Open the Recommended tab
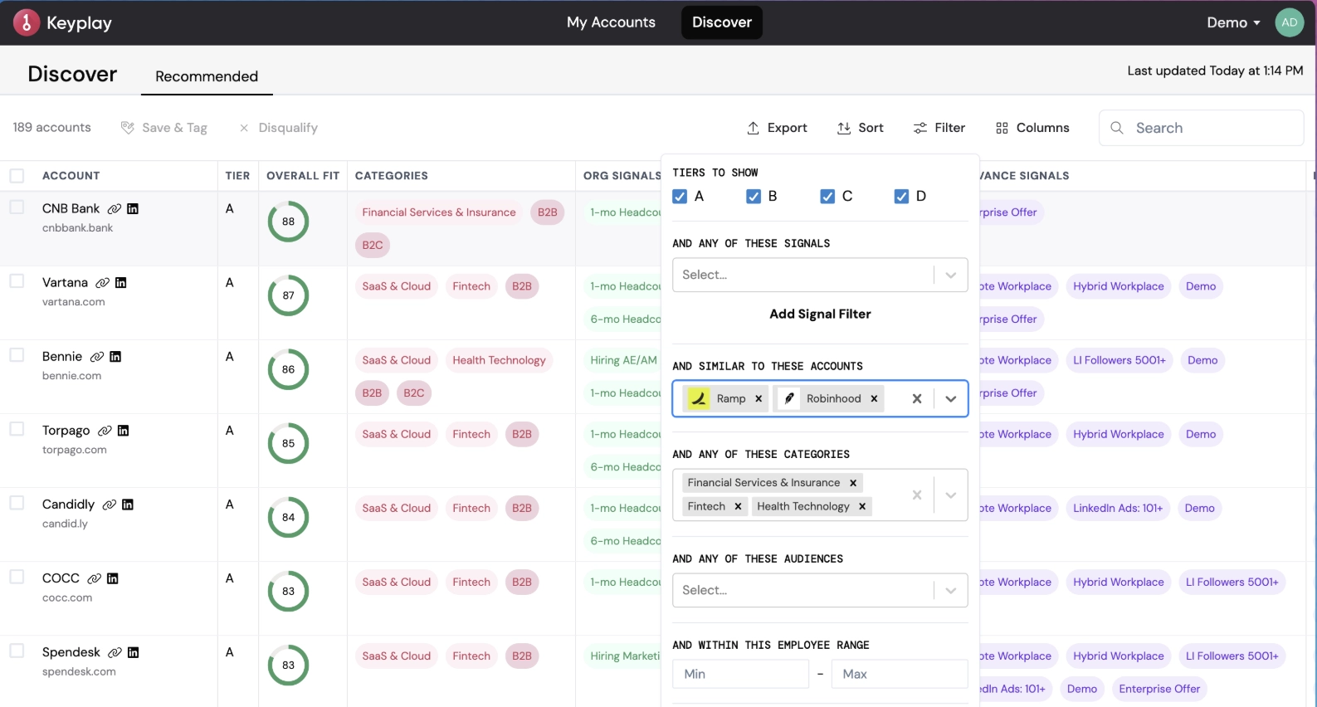The height and width of the screenshot is (707, 1317). tap(207, 76)
